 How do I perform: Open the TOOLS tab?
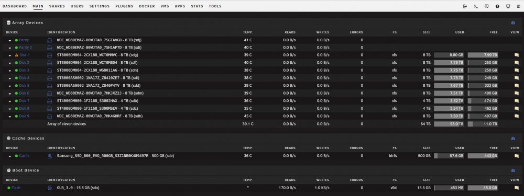[215, 6]
